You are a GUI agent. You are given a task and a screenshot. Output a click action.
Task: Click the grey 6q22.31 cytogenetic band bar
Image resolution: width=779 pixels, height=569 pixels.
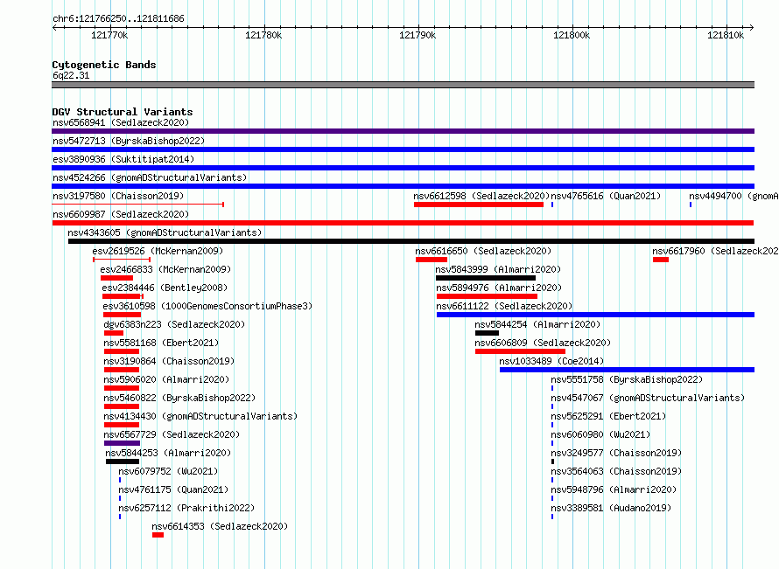point(403,85)
